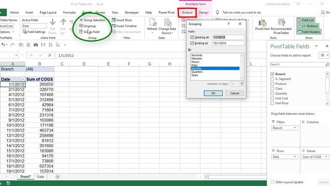This screenshot has width=330, height=186.
Task: Uncheck the Starting at checkbox
Action: coord(192,37)
